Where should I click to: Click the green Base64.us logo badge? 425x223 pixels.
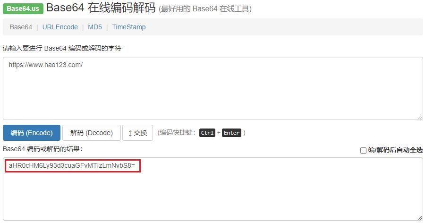[23, 9]
